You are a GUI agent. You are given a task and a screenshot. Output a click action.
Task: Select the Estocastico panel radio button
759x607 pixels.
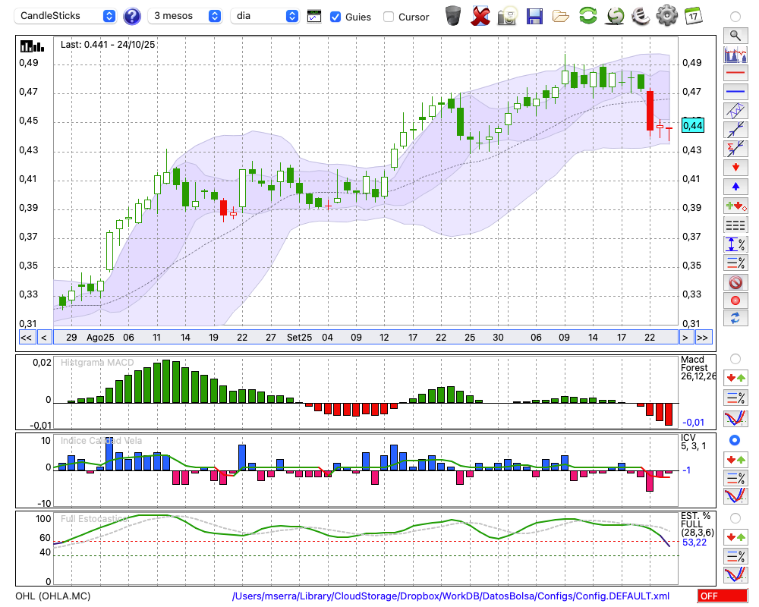tap(735, 518)
